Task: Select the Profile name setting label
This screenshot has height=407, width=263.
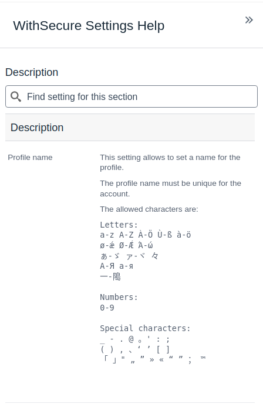Action: tap(30, 157)
